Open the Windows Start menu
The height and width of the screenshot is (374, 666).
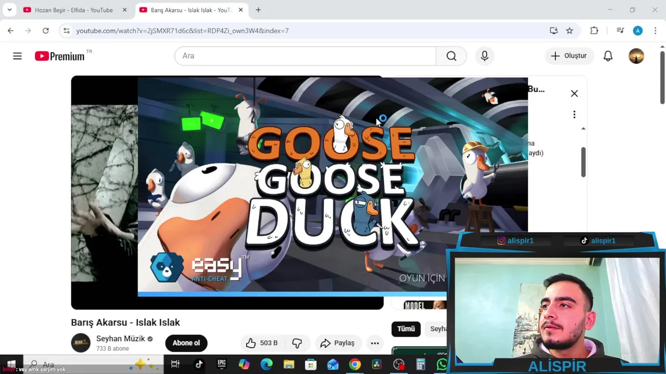(11, 365)
